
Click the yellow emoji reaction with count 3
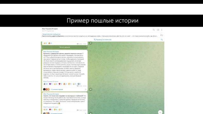pyautogui.click(x=55, y=110)
